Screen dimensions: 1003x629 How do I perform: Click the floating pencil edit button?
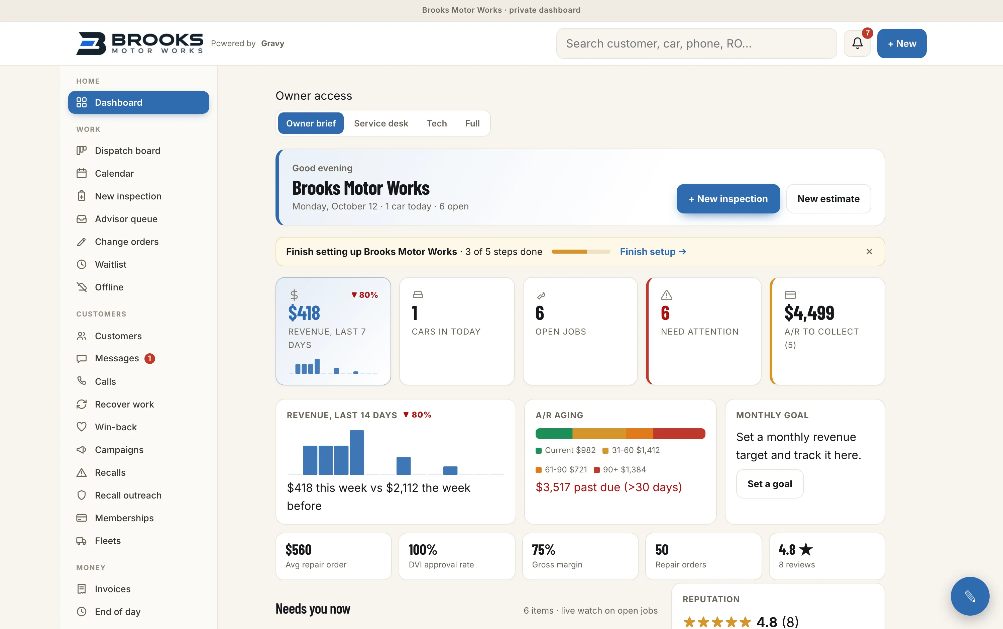(970, 596)
